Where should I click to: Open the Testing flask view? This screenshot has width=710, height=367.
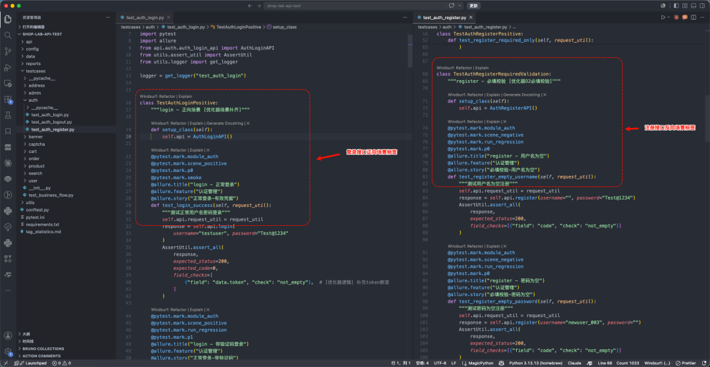(8, 116)
